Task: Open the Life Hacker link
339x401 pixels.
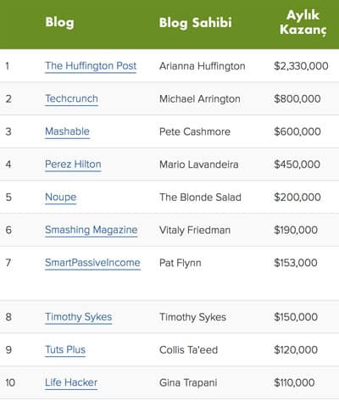Action: click(71, 382)
